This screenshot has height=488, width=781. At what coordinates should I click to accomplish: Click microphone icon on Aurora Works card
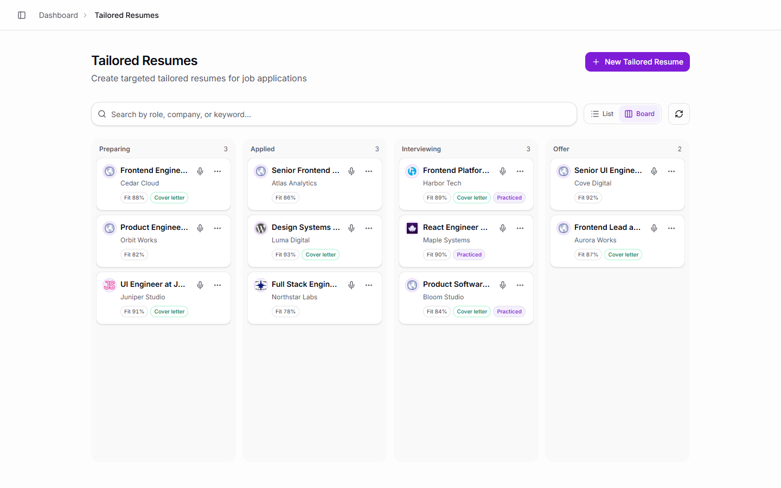654,228
